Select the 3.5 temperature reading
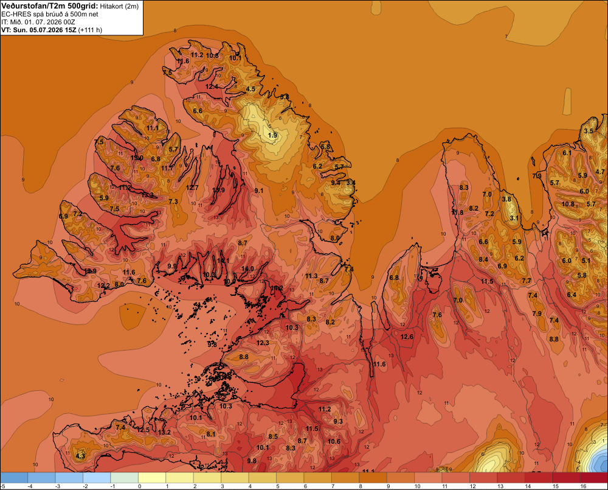This screenshot has height=490, width=608. coord(589,131)
